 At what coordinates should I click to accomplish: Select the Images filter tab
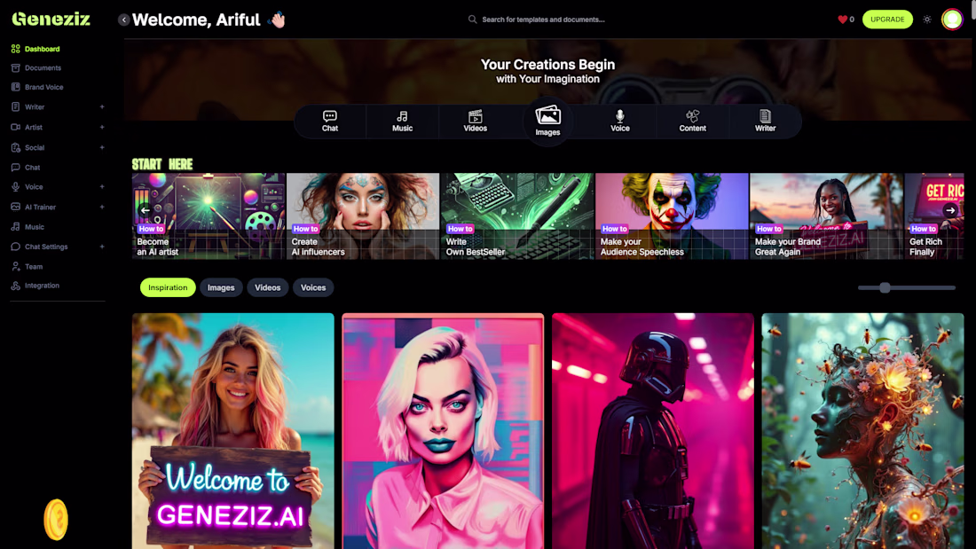coord(221,287)
